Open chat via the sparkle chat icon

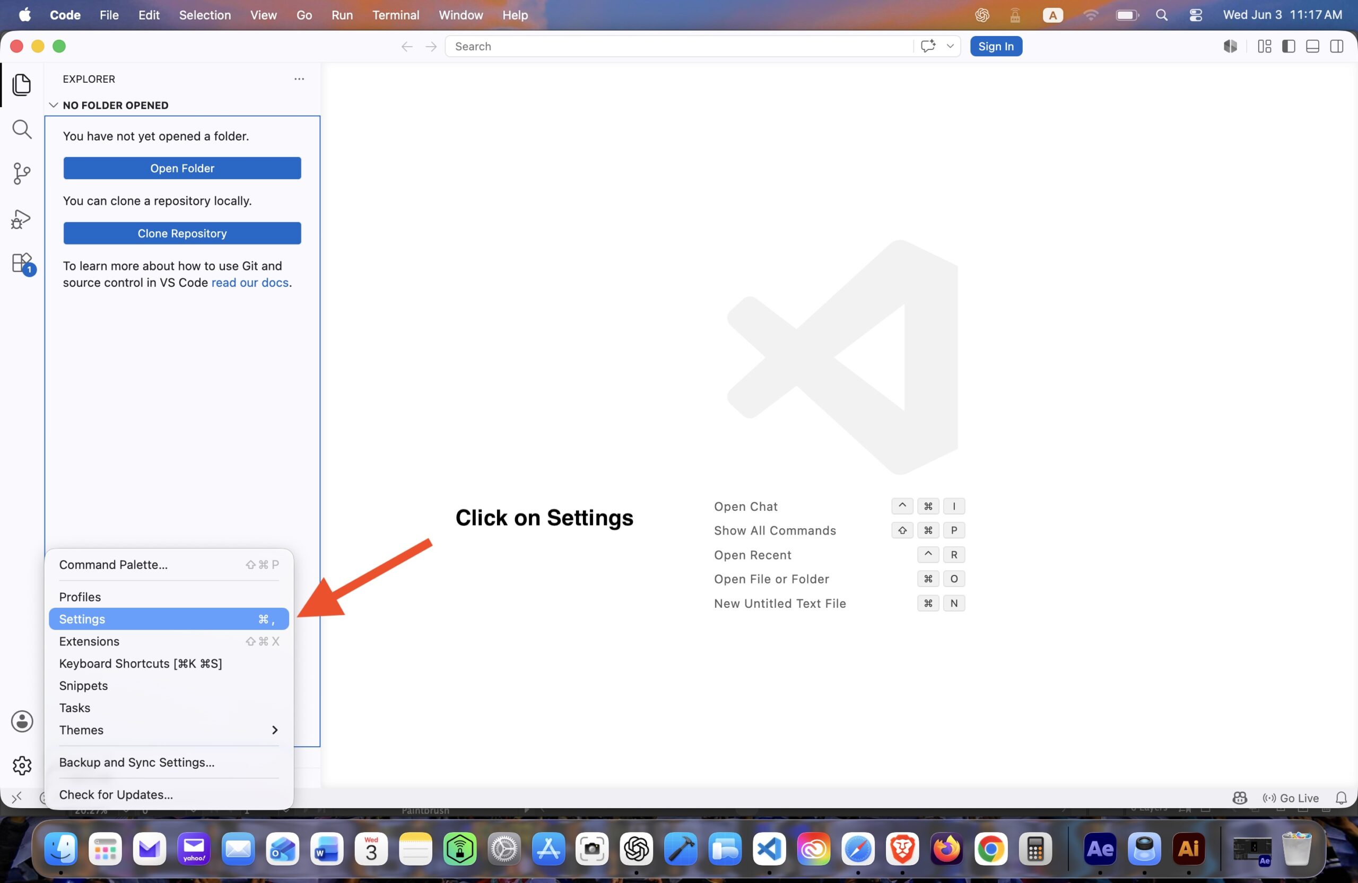click(x=928, y=46)
